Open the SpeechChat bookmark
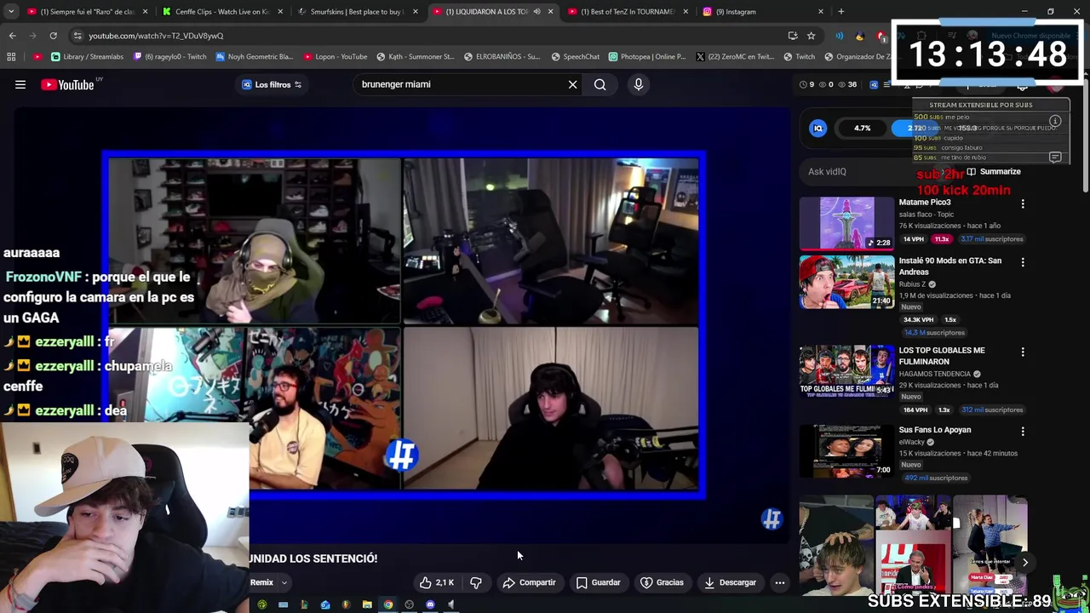 (575, 57)
